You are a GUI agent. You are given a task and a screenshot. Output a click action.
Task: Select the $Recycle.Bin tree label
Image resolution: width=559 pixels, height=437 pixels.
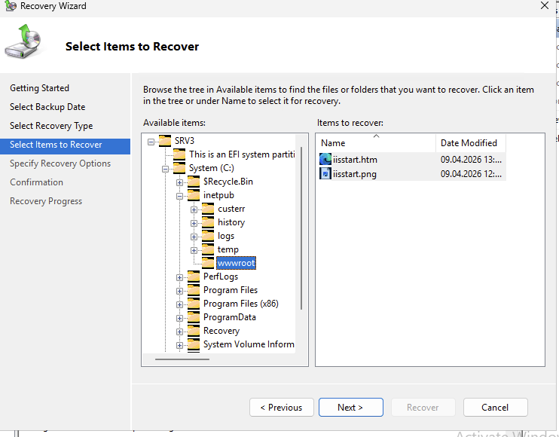coord(228,182)
